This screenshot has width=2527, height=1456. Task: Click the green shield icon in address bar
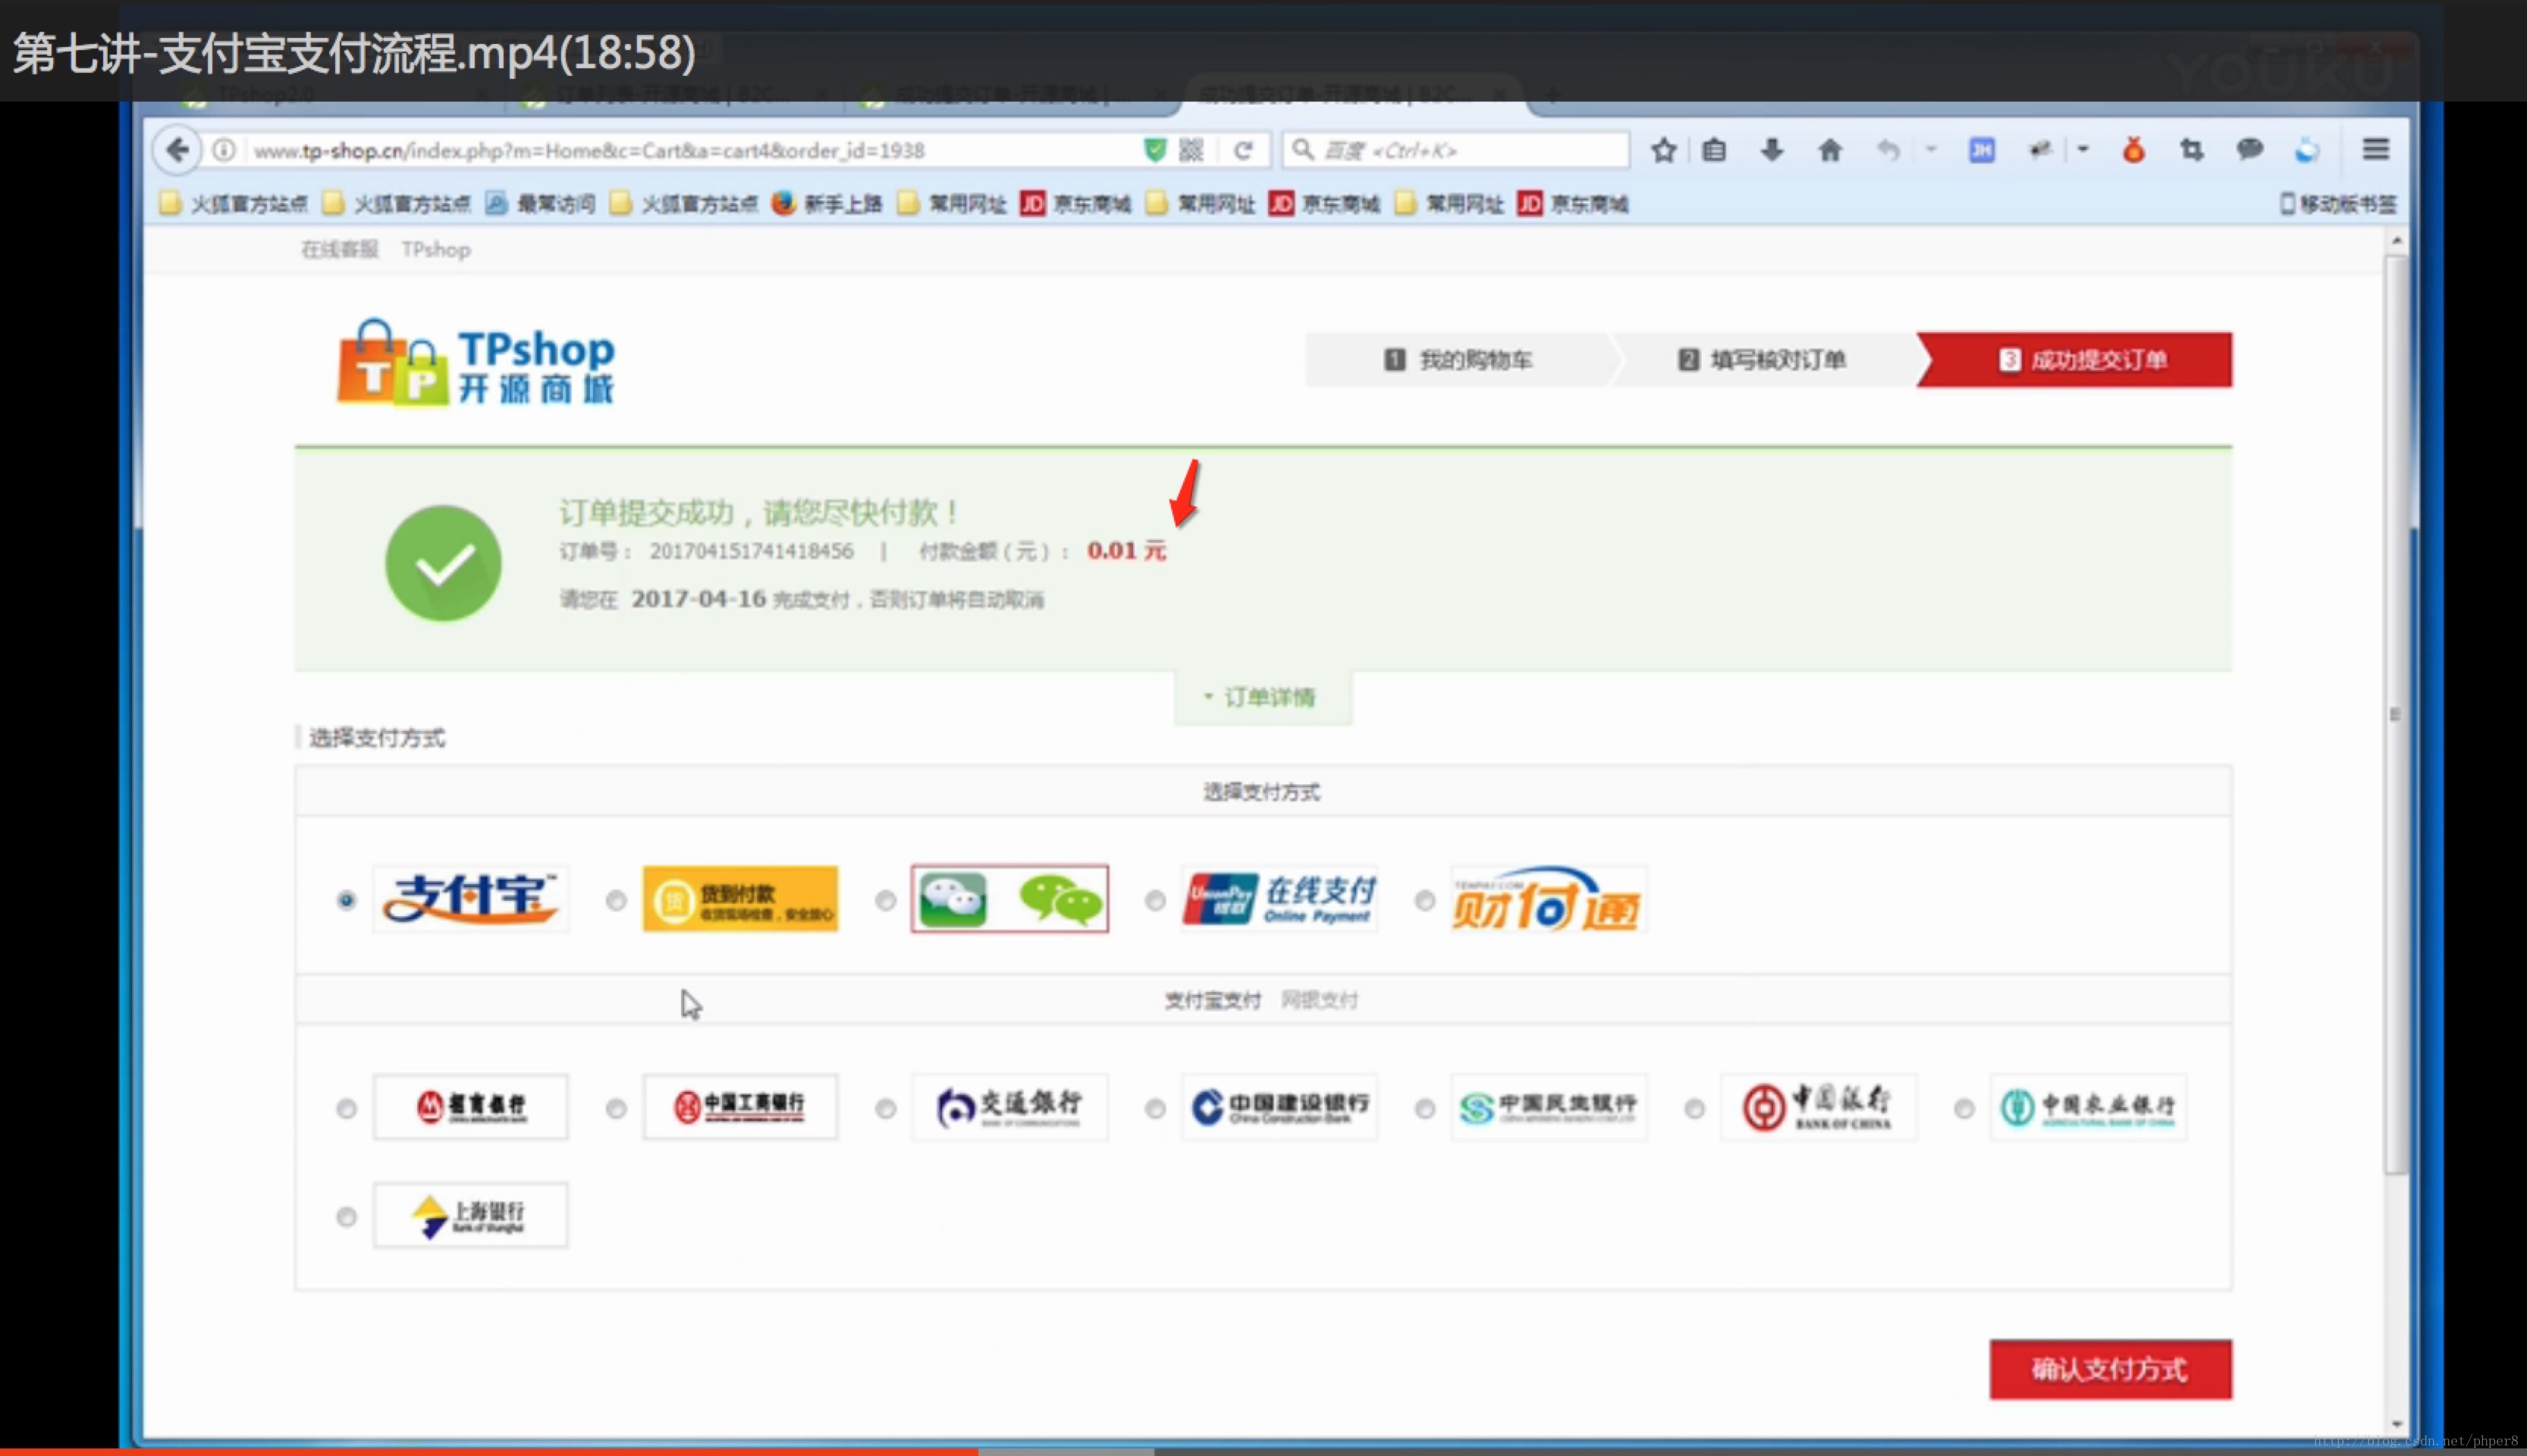1155,150
